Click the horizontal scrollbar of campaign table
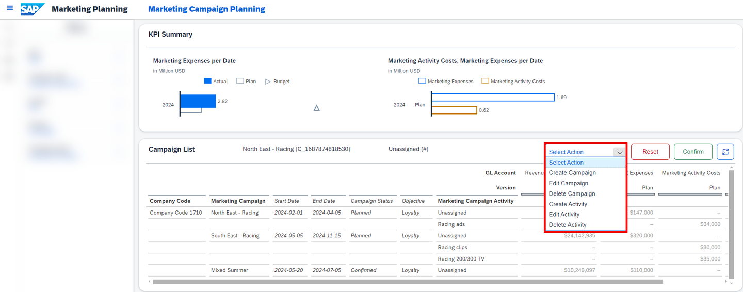 click(x=408, y=282)
